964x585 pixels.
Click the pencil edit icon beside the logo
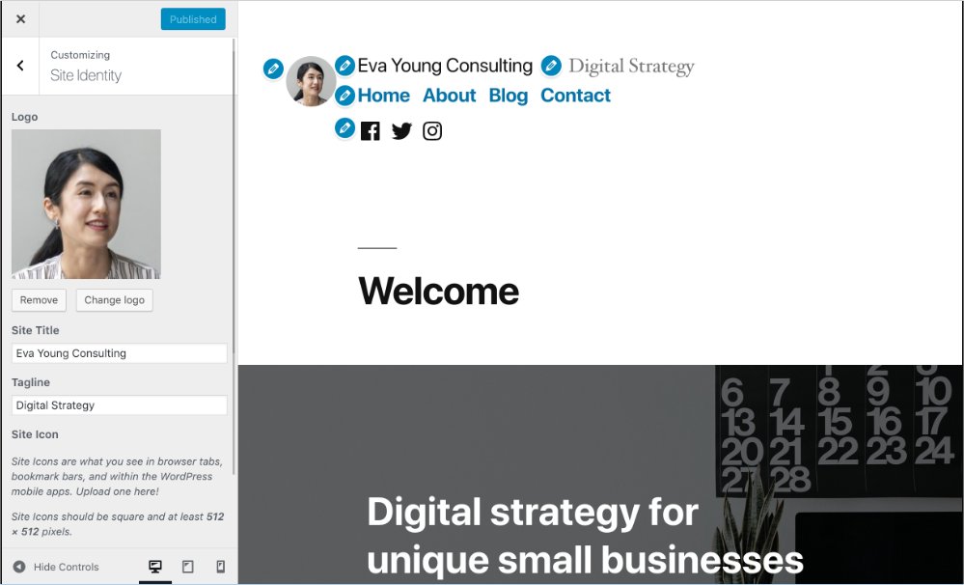pos(273,69)
